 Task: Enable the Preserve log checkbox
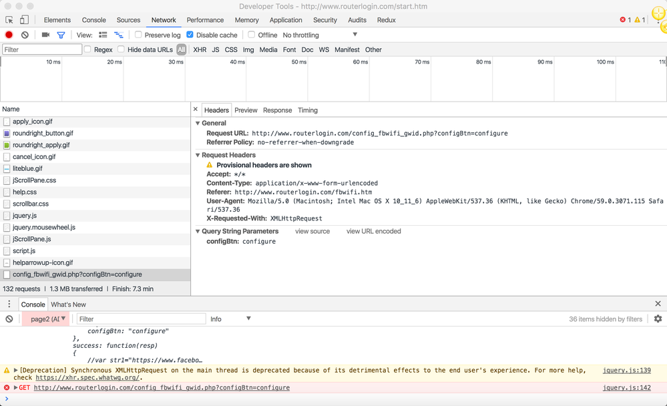[138, 35]
